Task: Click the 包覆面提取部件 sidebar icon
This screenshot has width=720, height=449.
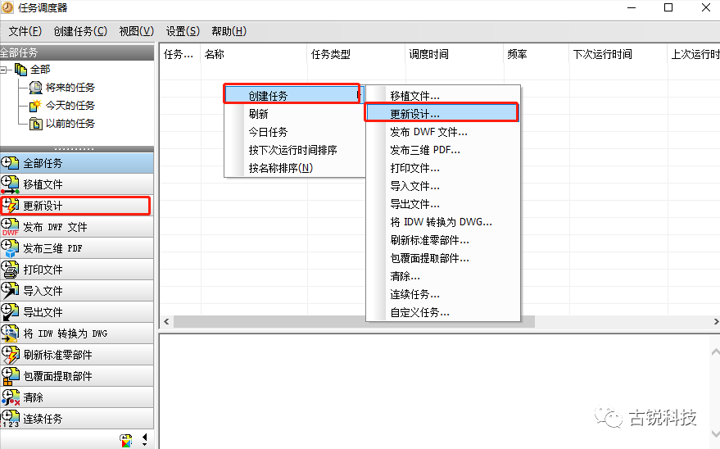Action: (10, 376)
